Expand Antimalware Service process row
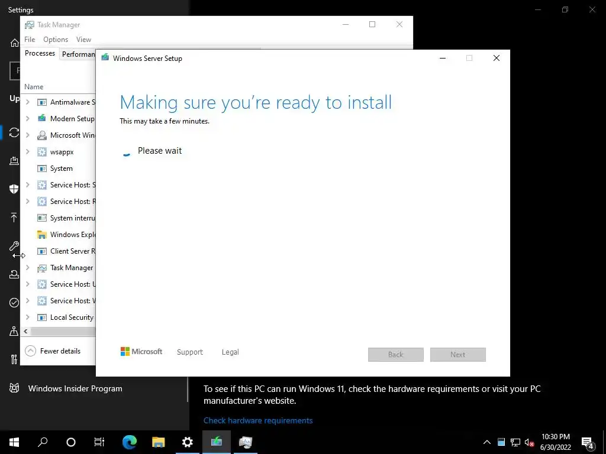Image resolution: width=606 pixels, height=454 pixels. pyautogui.click(x=27, y=102)
